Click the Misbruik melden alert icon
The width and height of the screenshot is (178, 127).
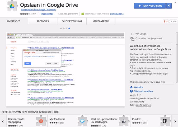[131, 91]
